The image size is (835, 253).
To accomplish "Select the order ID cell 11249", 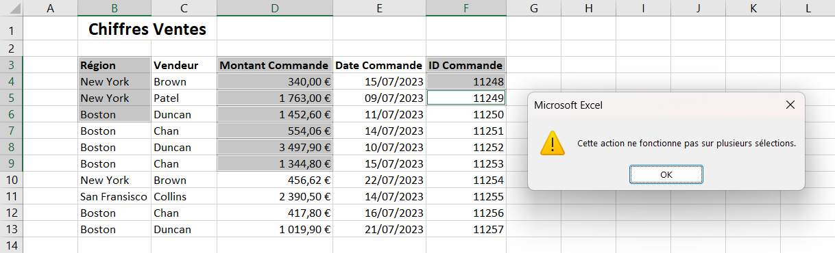I will point(466,98).
